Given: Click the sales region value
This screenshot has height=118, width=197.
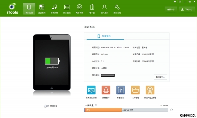Looking at the screenshot, I should [144, 48].
